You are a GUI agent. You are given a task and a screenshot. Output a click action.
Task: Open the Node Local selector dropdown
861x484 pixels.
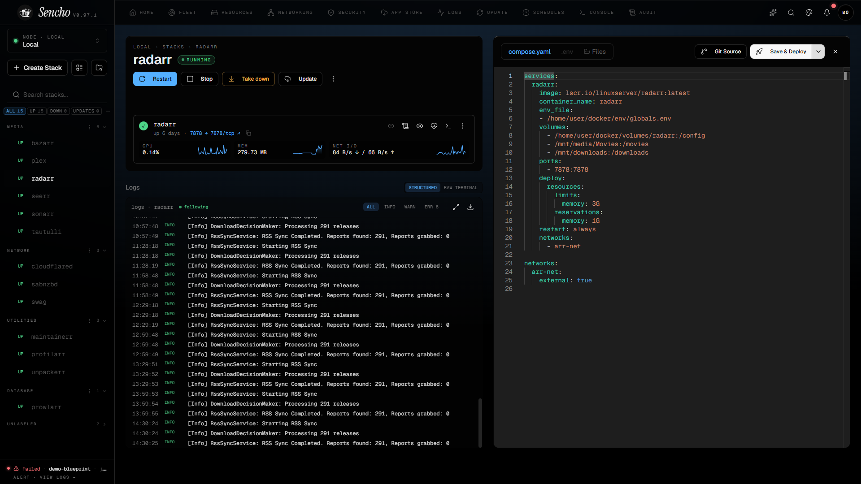[x=57, y=41]
